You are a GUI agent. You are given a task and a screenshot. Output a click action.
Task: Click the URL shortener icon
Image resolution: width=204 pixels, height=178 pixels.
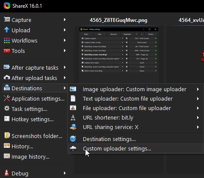click(x=73, y=118)
